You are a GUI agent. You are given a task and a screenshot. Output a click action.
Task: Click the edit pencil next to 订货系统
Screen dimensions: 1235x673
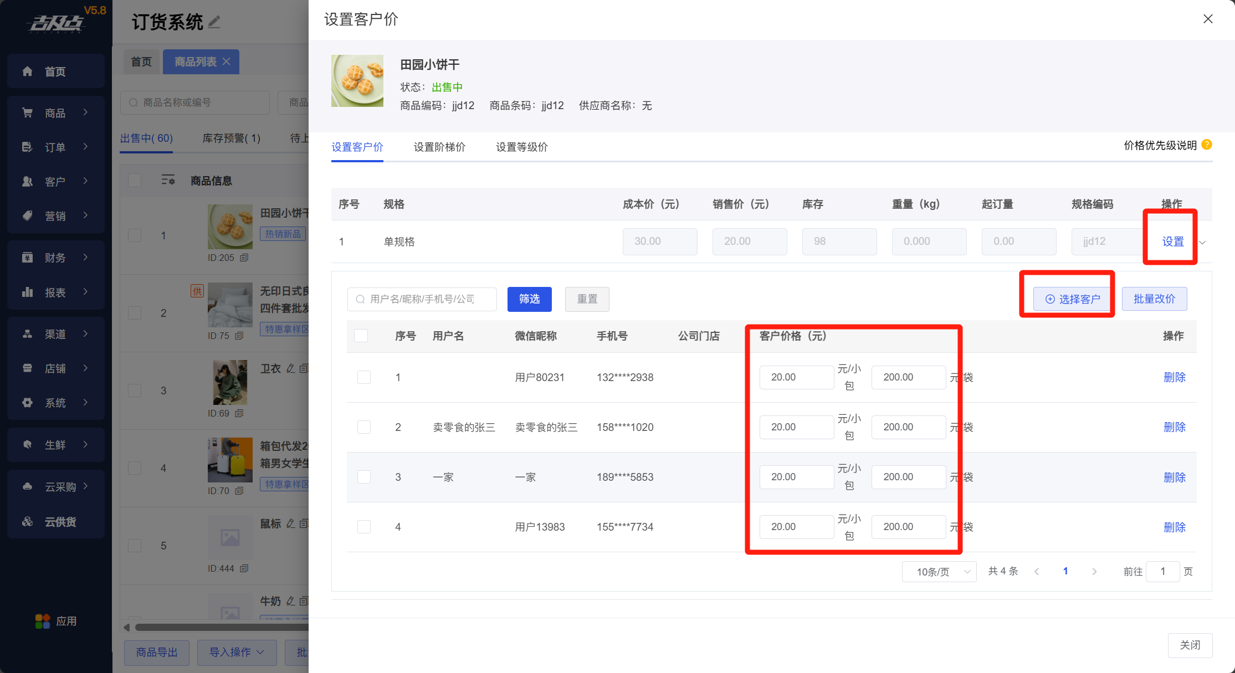click(214, 22)
